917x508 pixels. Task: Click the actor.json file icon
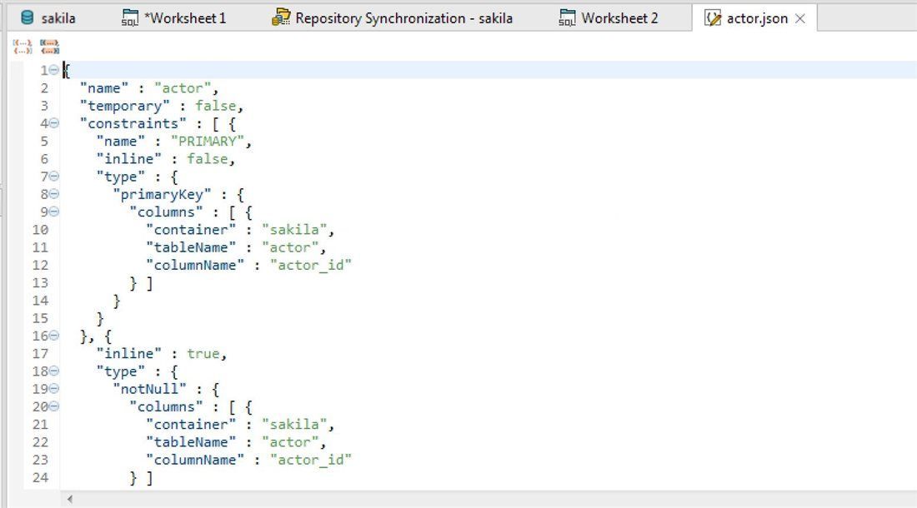click(x=712, y=18)
